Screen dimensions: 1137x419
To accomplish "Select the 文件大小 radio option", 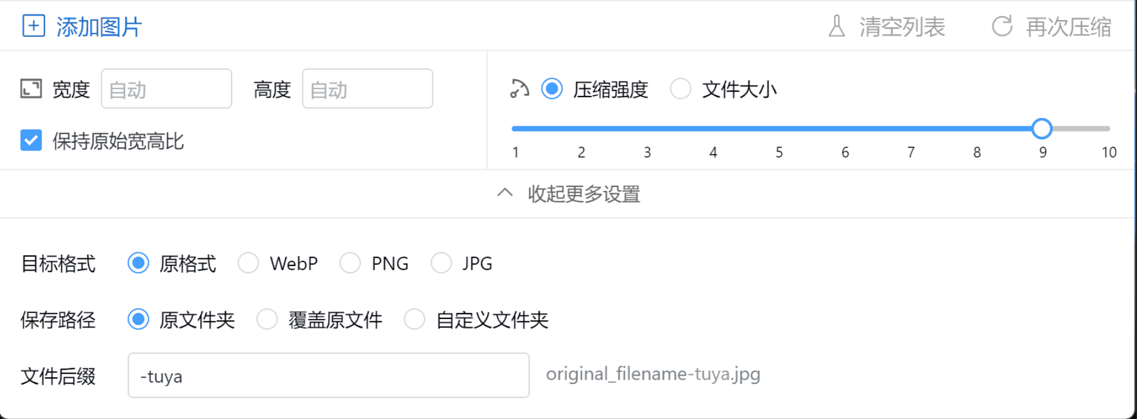I will point(680,89).
